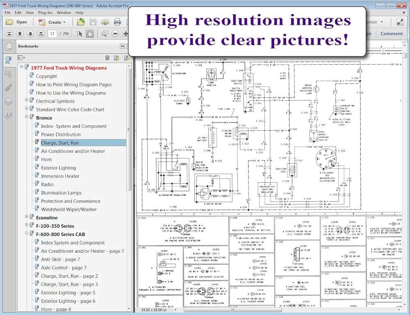Open the Help menu
This screenshot has height=315, width=410.
80,13
